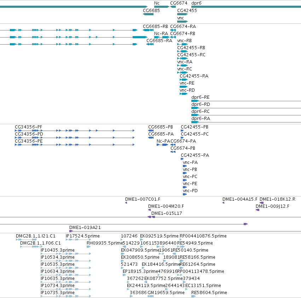The image size is (301, 298).
Task: Click the DMG2B.1_1.I21.C1 EST label
Action: click(36, 236)
